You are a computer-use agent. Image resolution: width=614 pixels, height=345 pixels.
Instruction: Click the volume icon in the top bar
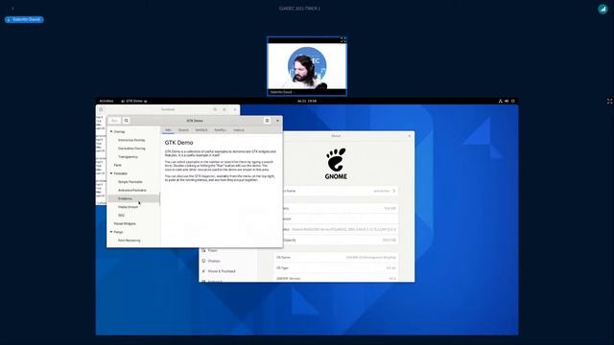pos(507,101)
